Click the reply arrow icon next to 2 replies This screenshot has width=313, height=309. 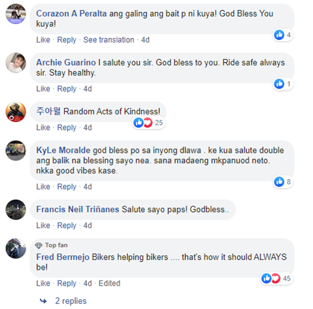point(43,301)
